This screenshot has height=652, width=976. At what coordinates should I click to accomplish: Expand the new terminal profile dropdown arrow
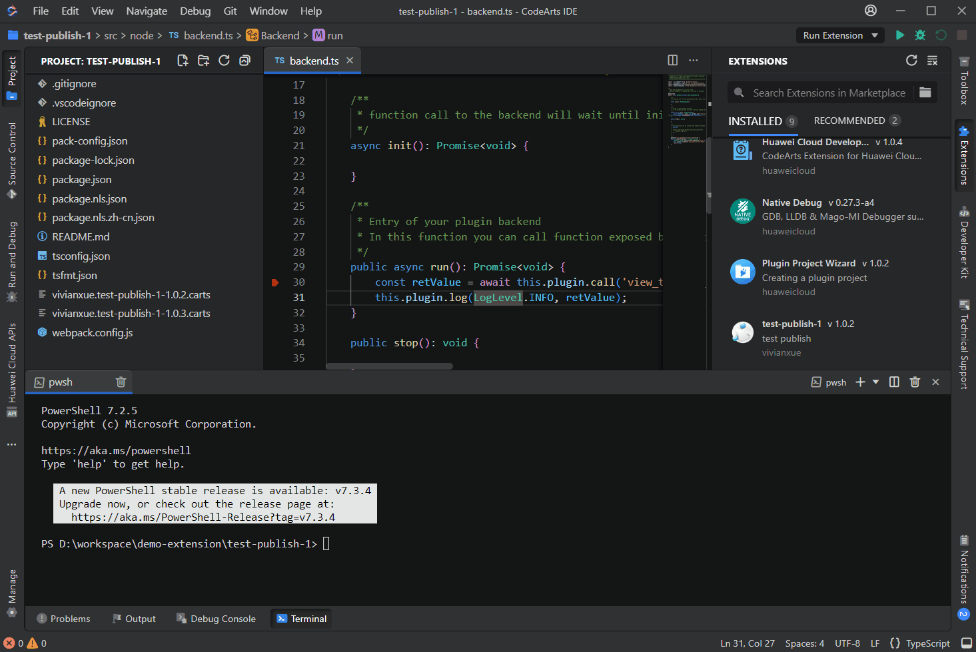pyautogui.click(x=875, y=382)
